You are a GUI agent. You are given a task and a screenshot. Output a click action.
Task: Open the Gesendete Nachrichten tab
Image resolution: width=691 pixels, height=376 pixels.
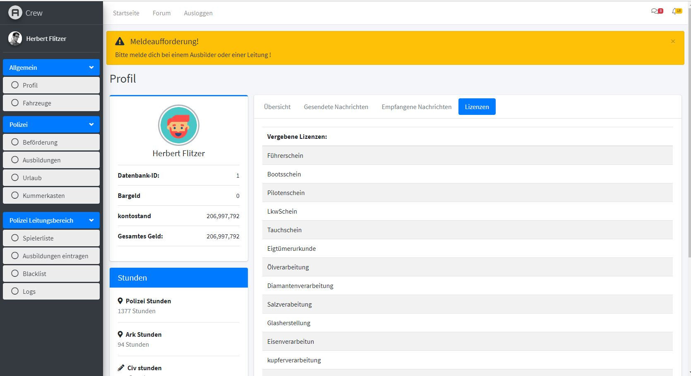click(x=336, y=107)
